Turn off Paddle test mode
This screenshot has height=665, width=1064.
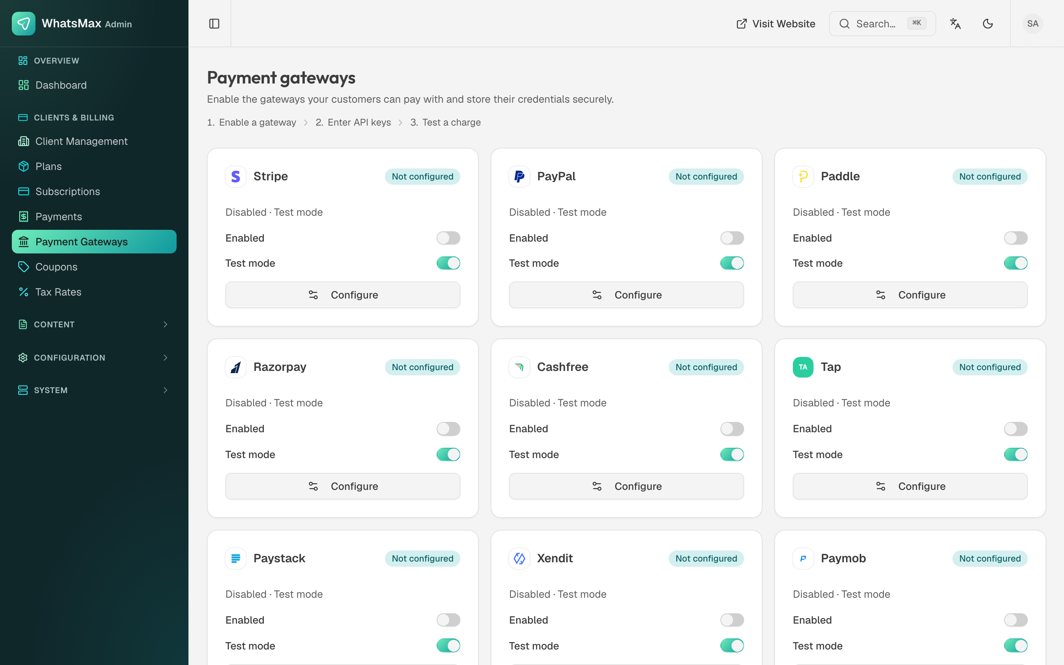point(1015,263)
